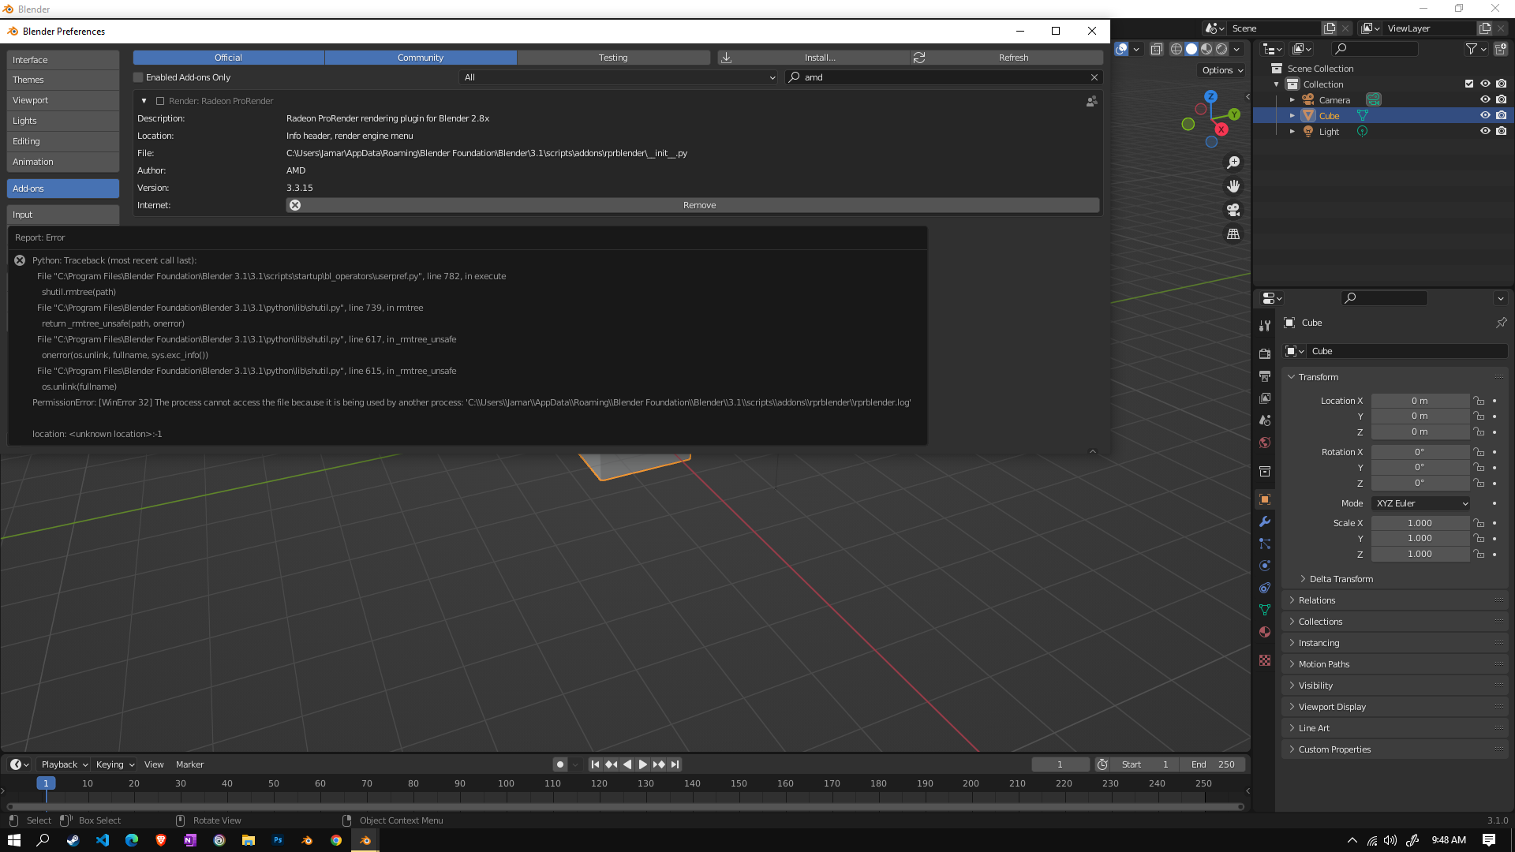Switch to Testing add-ons tab

[613, 58]
